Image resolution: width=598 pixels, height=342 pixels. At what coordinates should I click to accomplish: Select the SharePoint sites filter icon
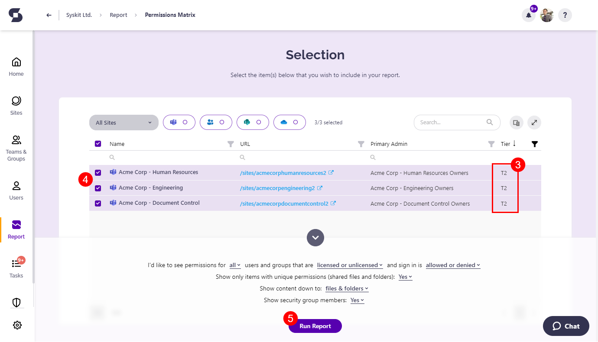click(x=253, y=122)
